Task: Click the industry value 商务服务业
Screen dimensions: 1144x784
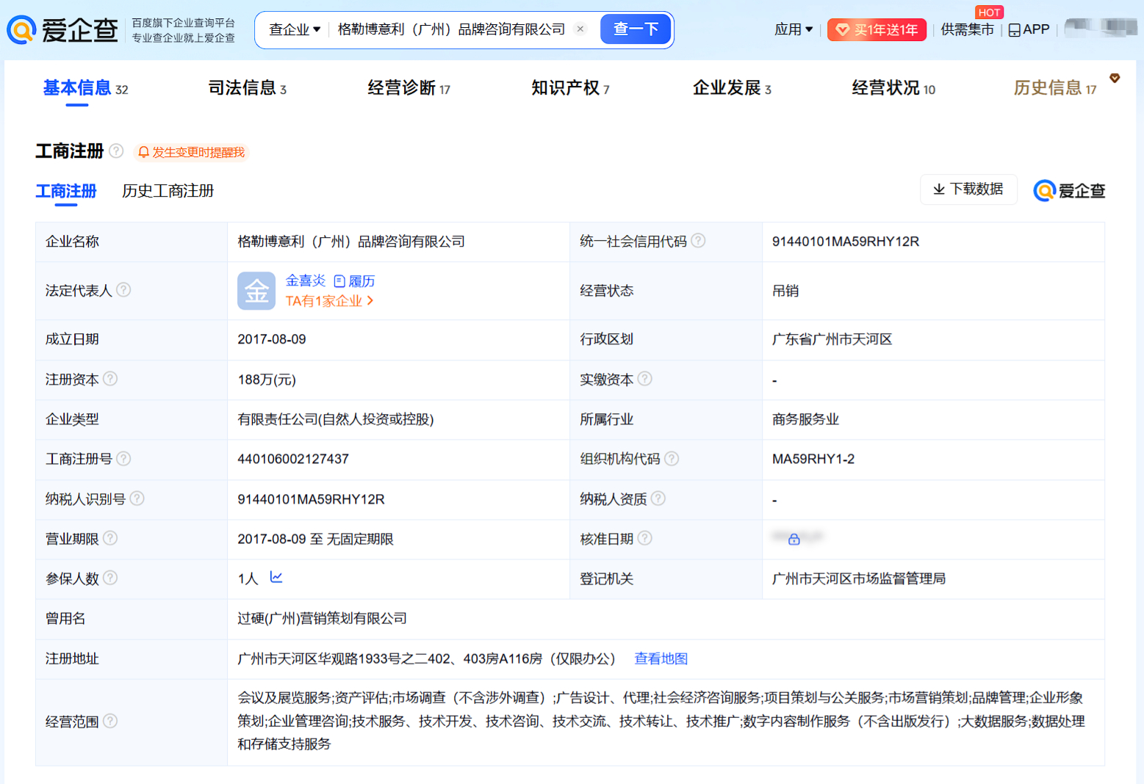Action: point(805,419)
